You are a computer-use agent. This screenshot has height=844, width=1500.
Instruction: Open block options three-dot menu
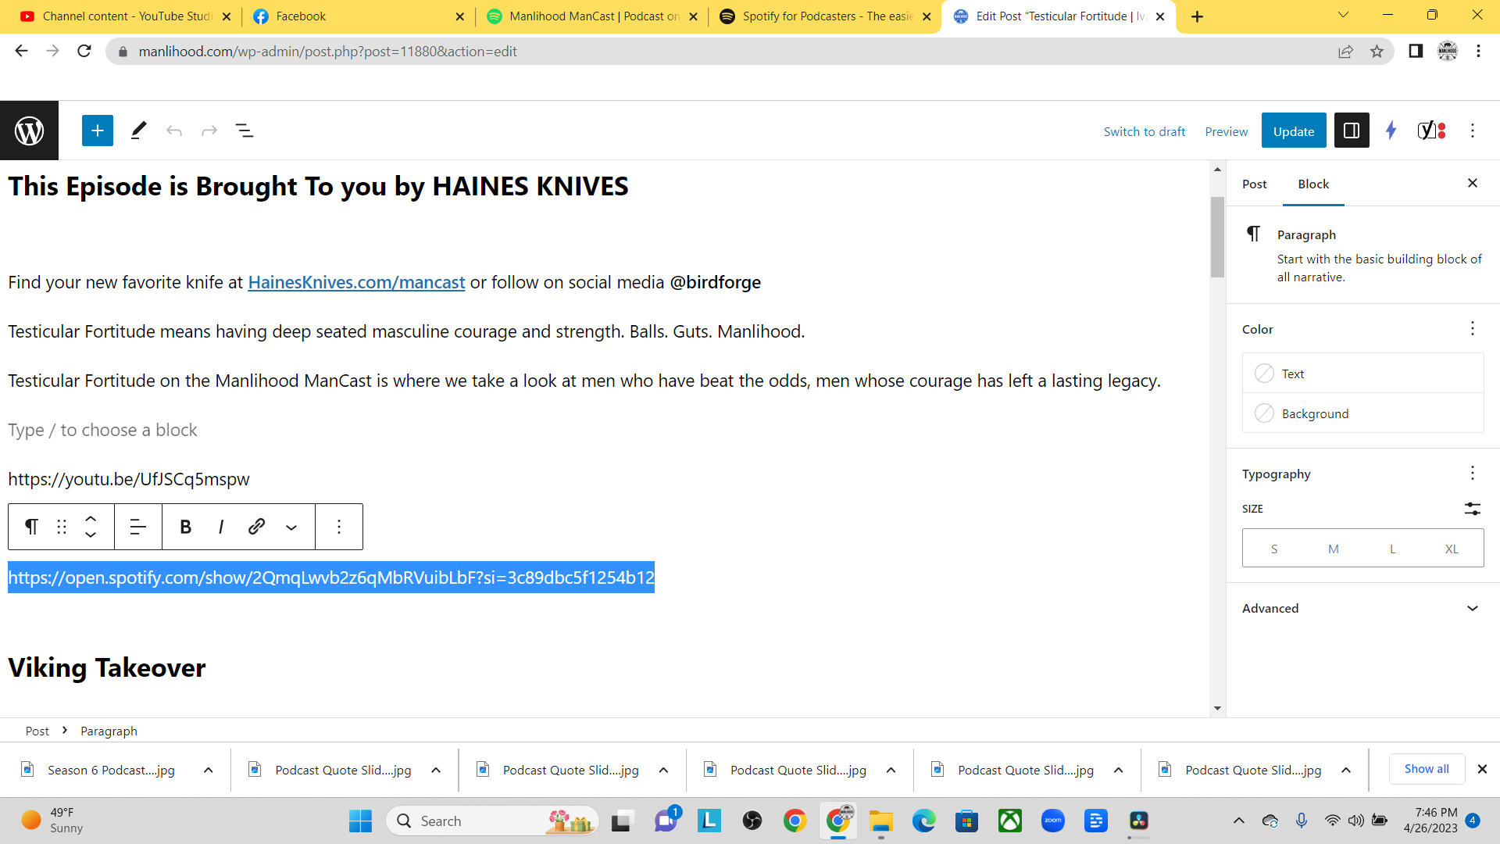point(339,527)
